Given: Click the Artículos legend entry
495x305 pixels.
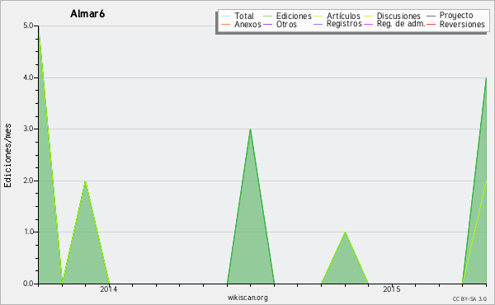Looking at the screenshot, I should (x=337, y=16).
